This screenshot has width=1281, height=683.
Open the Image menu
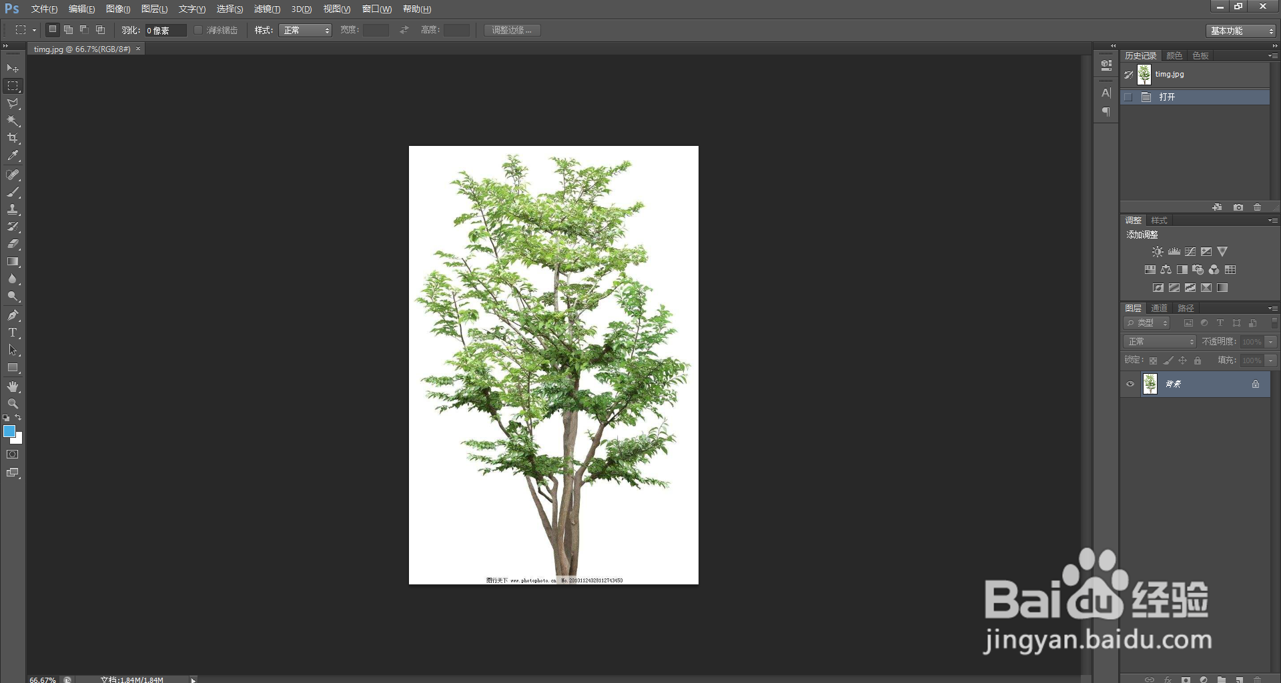[118, 9]
